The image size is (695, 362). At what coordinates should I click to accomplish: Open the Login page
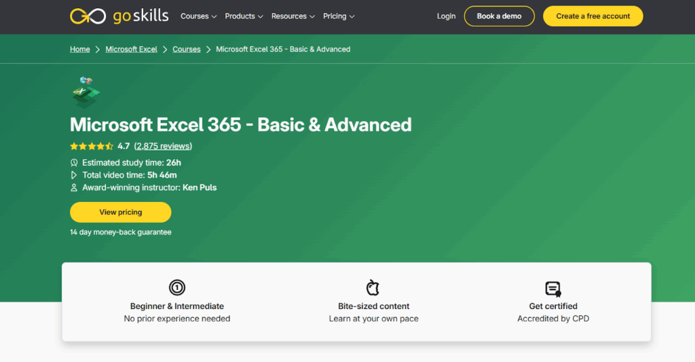click(446, 16)
